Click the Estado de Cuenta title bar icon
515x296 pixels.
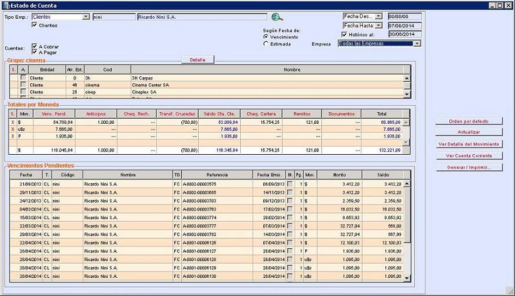click(x=5, y=5)
